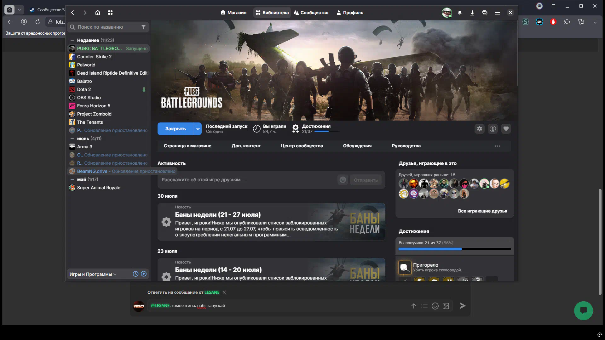Viewport: 605px width, 340px height.
Task: Open Руководства link
Action: tap(406, 146)
